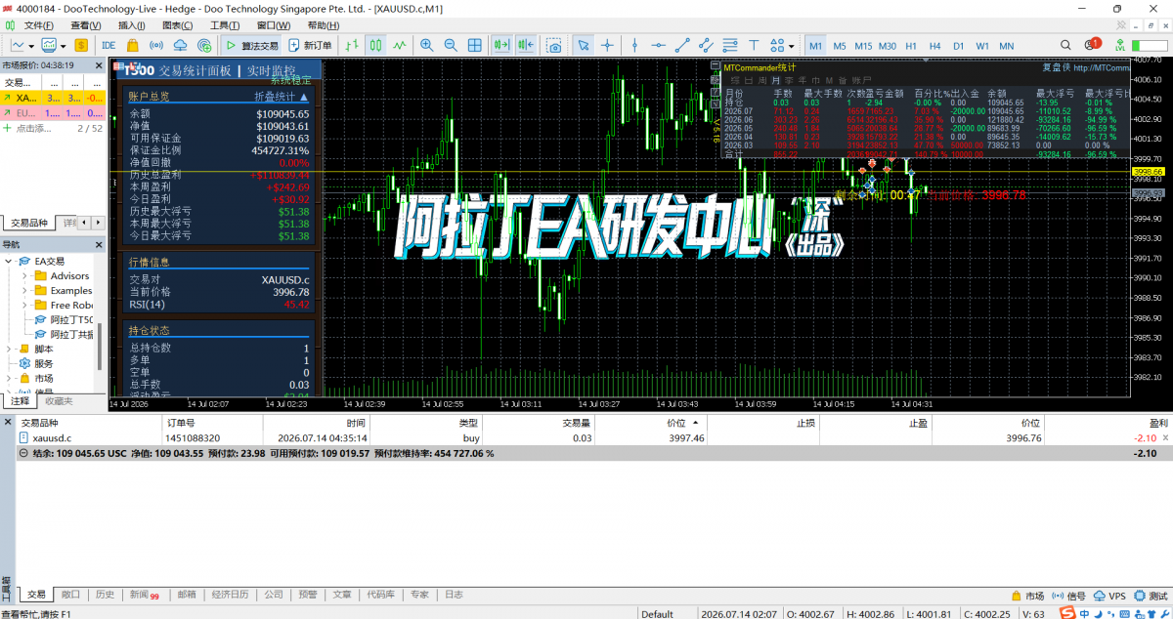Expand the Examples folder
The height and width of the screenshot is (619, 1173).
pos(25,290)
